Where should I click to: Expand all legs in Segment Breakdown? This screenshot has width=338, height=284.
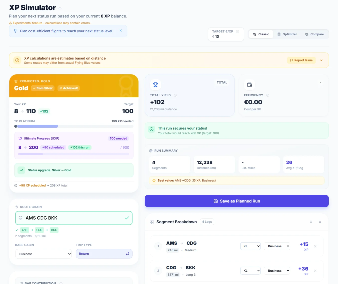(311, 222)
